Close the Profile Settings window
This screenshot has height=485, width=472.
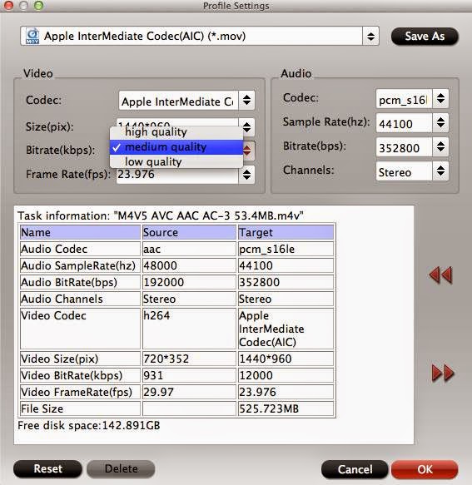(x=8, y=5)
